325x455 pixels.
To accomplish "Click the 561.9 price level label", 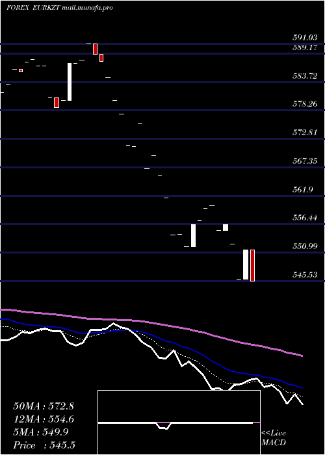I will (x=303, y=190).
